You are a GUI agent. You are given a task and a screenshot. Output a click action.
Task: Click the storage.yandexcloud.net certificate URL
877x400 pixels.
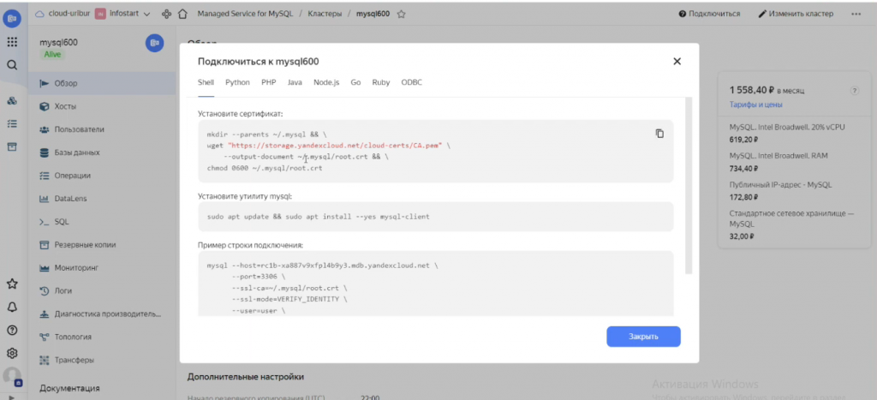335,146
